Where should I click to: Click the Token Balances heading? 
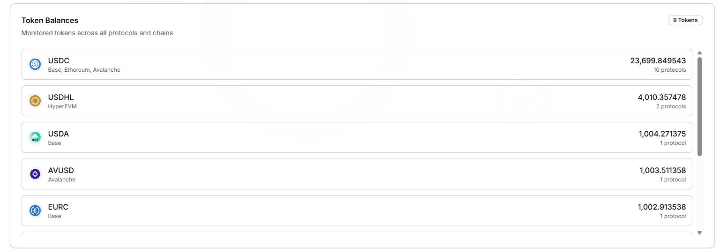click(50, 21)
